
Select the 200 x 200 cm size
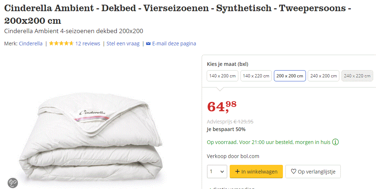coord(290,76)
